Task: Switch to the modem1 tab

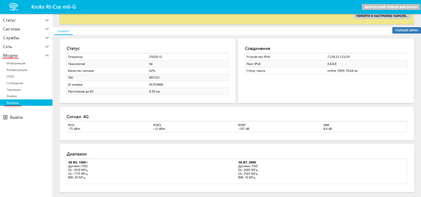Action: [x=63, y=31]
